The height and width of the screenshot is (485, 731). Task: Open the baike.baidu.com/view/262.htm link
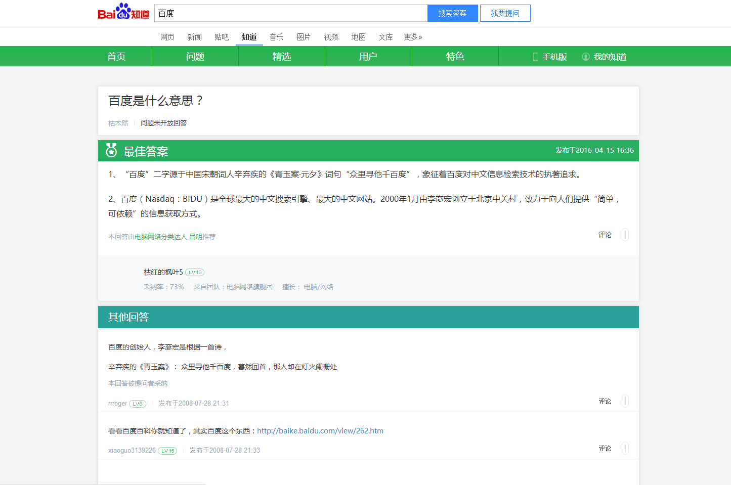pyautogui.click(x=320, y=431)
